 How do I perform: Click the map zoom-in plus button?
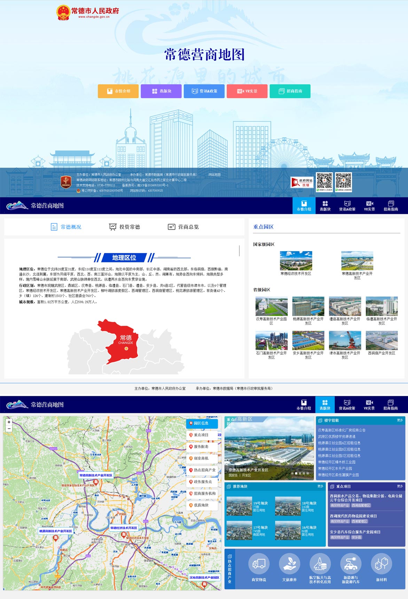(x=9, y=422)
